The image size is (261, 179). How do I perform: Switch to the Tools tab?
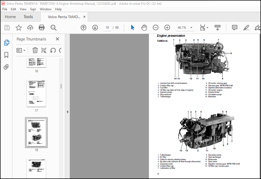point(28,17)
